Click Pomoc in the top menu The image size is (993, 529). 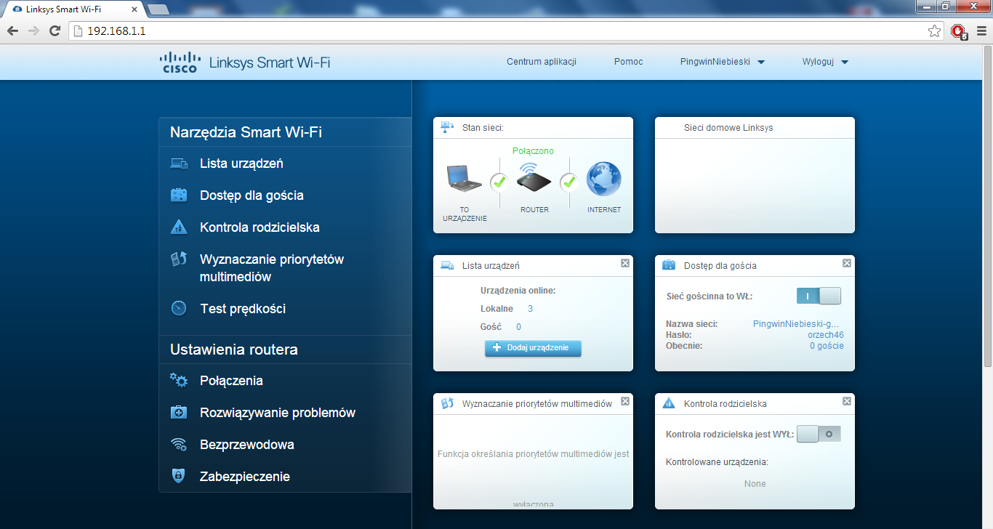click(628, 62)
